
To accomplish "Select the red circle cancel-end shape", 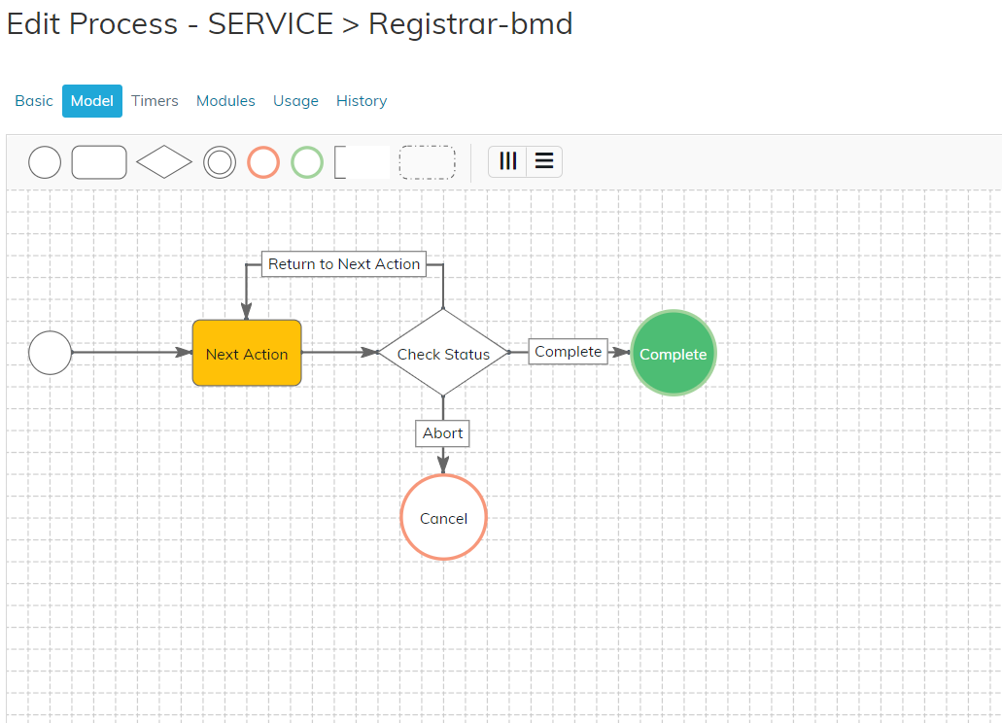I will (x=263, y=162).
